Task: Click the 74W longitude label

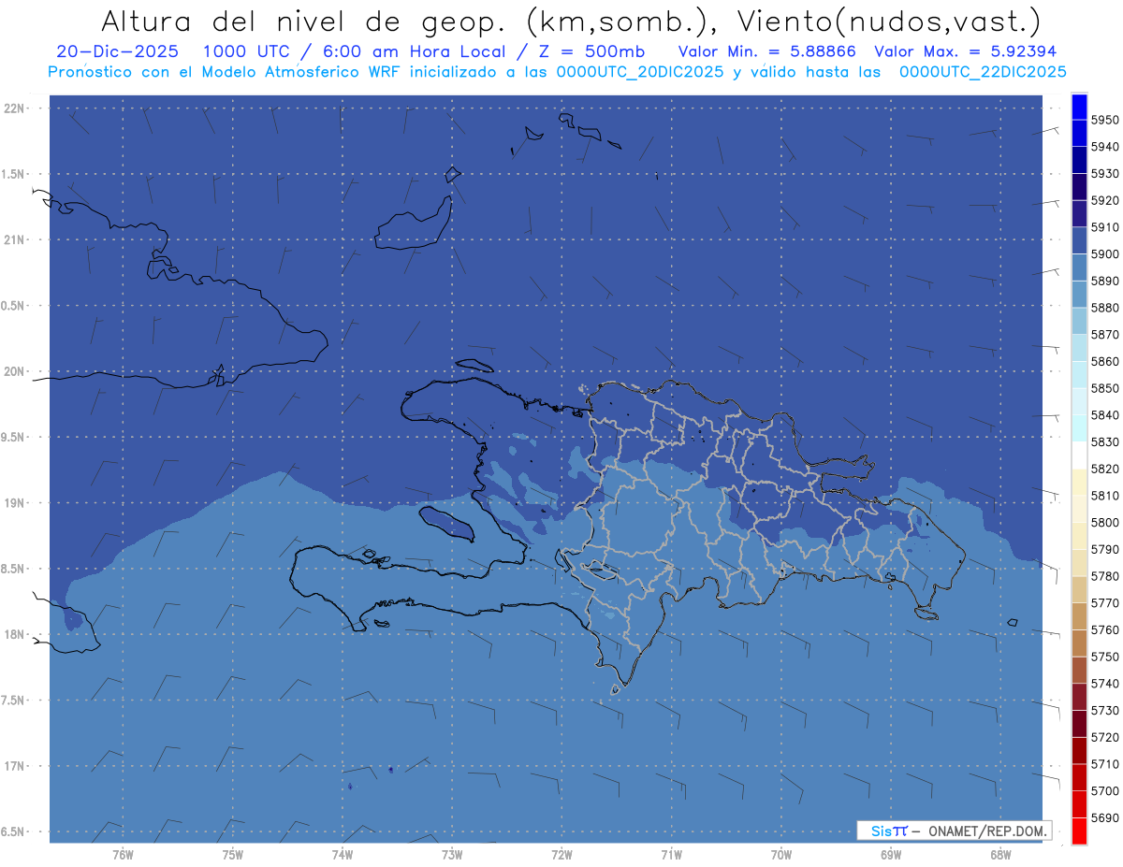Action: 343,854
